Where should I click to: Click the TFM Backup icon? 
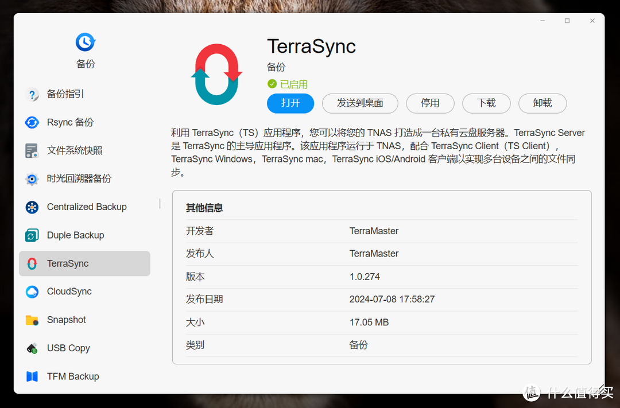click(x=33, y=376)
